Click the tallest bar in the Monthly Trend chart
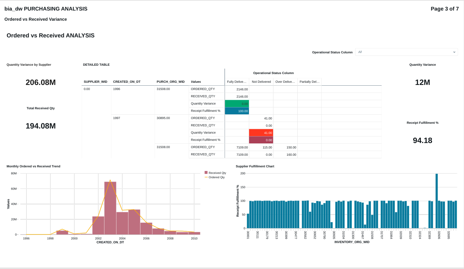 (x=110, y=208)
